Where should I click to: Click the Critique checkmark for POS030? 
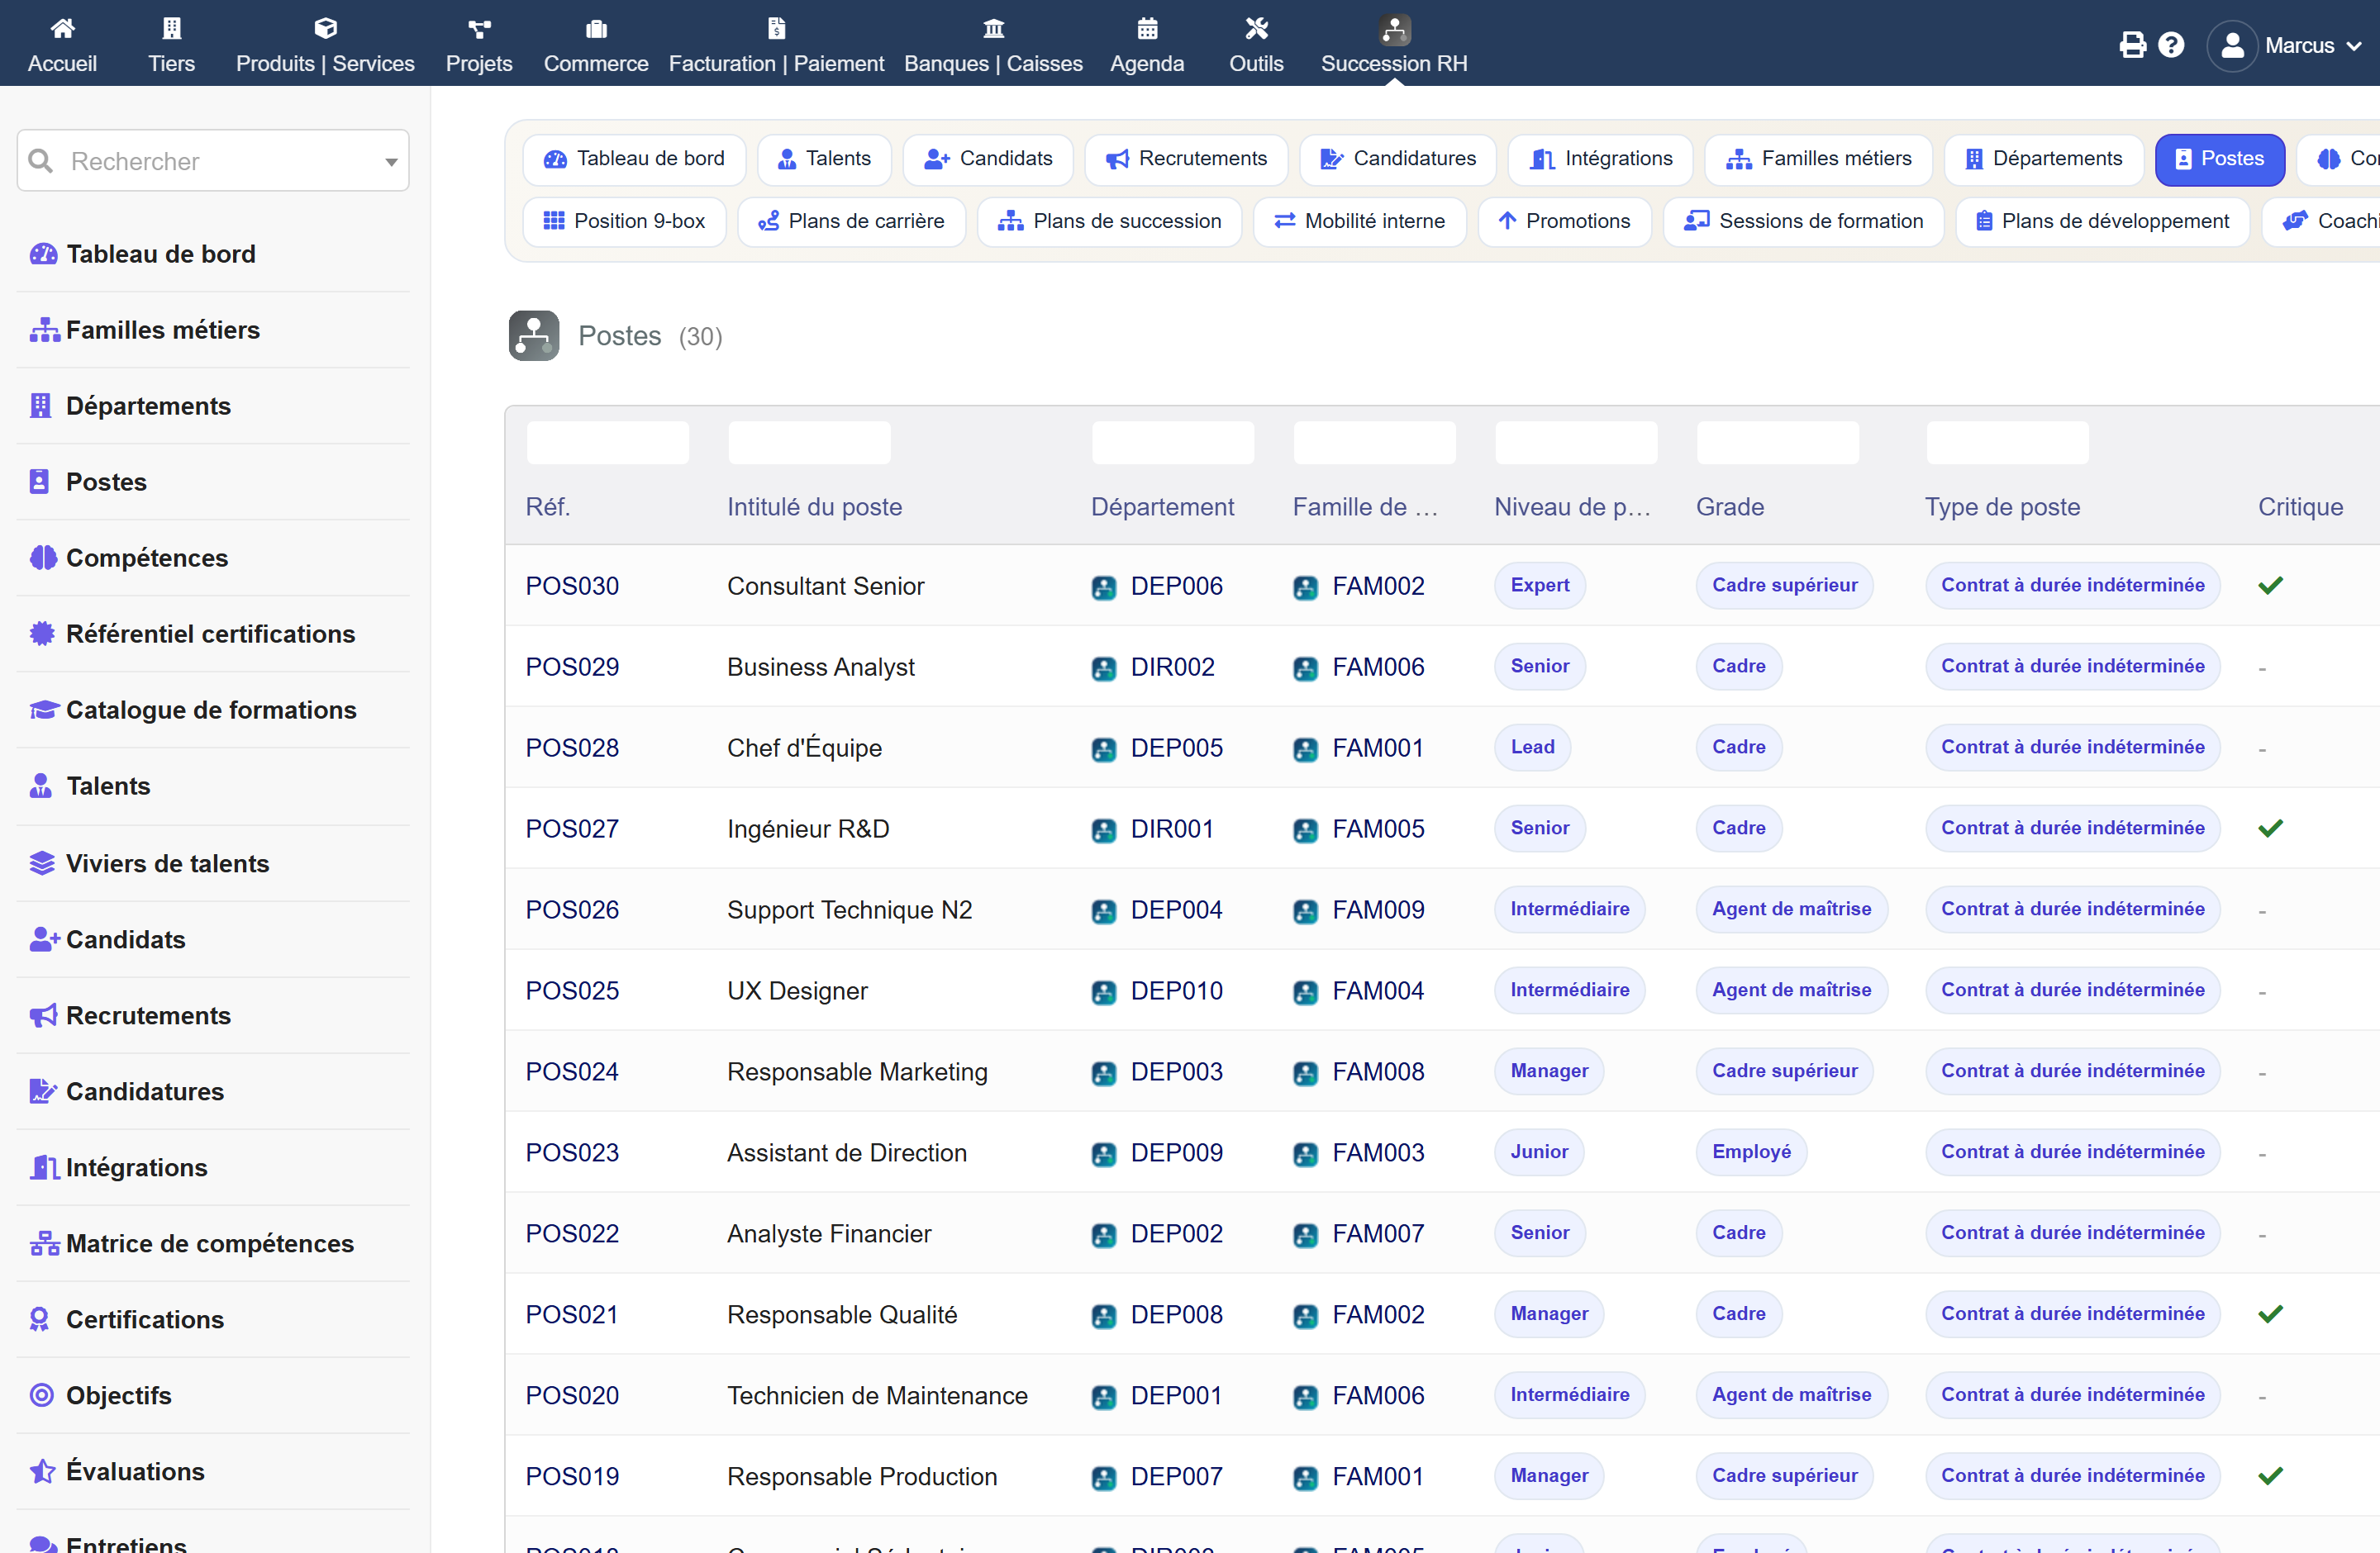(x=2270, y=586)
